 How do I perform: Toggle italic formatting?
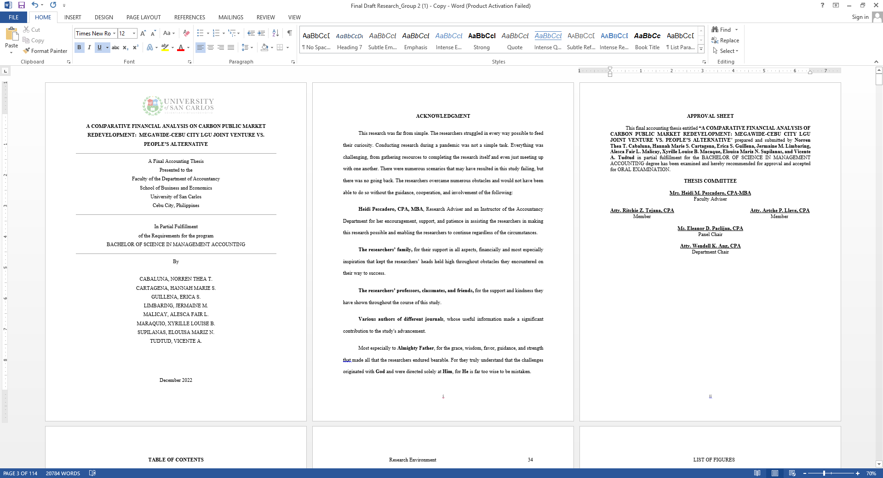(89, 47)
